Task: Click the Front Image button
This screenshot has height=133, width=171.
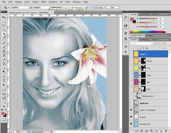Action: (x=97, y=7)
